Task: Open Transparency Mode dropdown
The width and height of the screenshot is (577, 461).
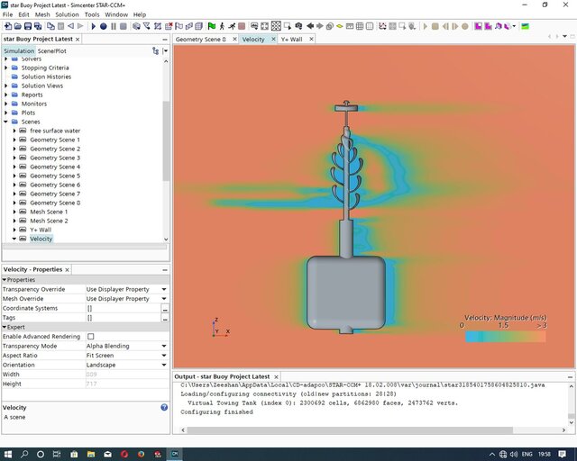Action: (x=164, y=346)
